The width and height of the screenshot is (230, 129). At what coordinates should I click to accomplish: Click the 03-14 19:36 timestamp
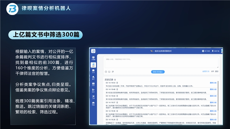[111, 111]
